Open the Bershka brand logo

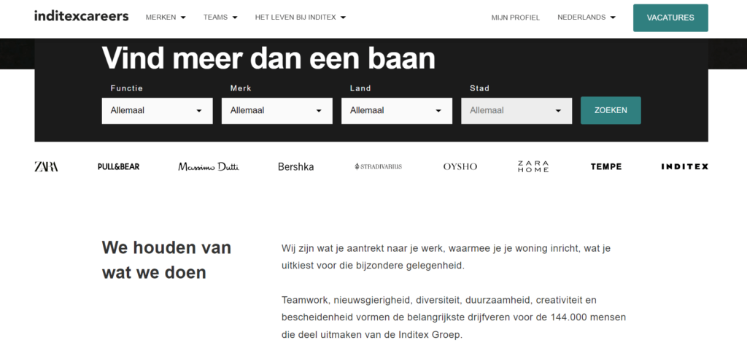(296, 166)
